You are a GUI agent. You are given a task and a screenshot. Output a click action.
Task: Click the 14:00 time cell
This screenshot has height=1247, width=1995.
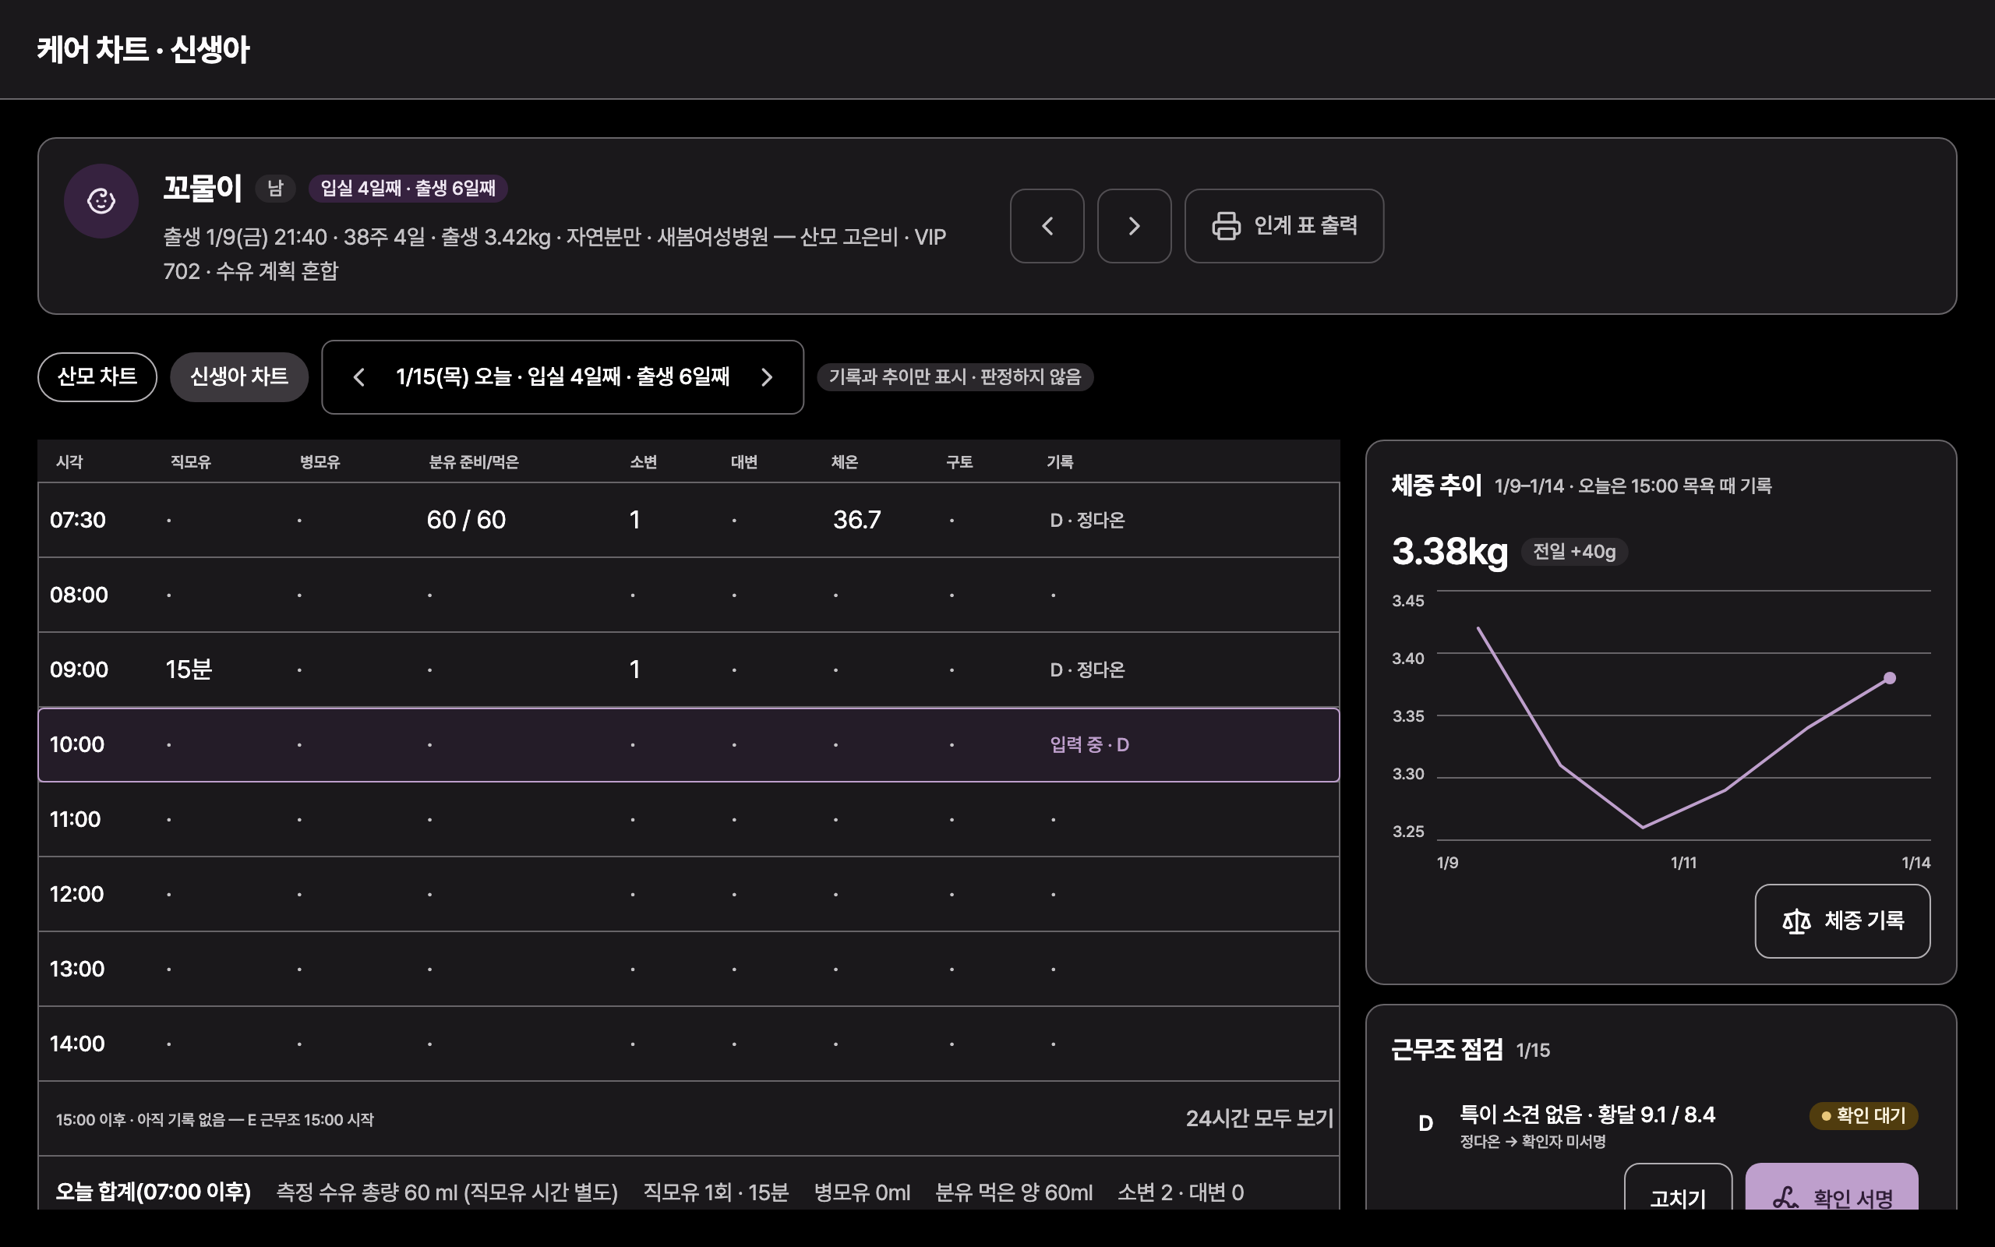pyautogui.click(x=76, y=1044)
